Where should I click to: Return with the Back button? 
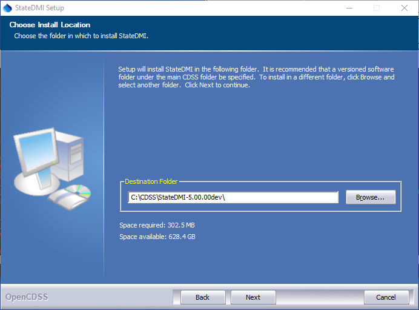tap(203, 297)
